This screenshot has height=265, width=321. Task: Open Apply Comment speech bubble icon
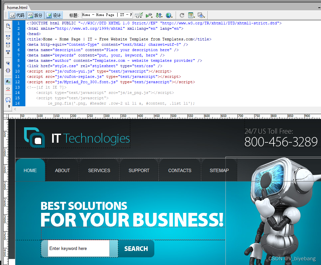click(8, 100)
